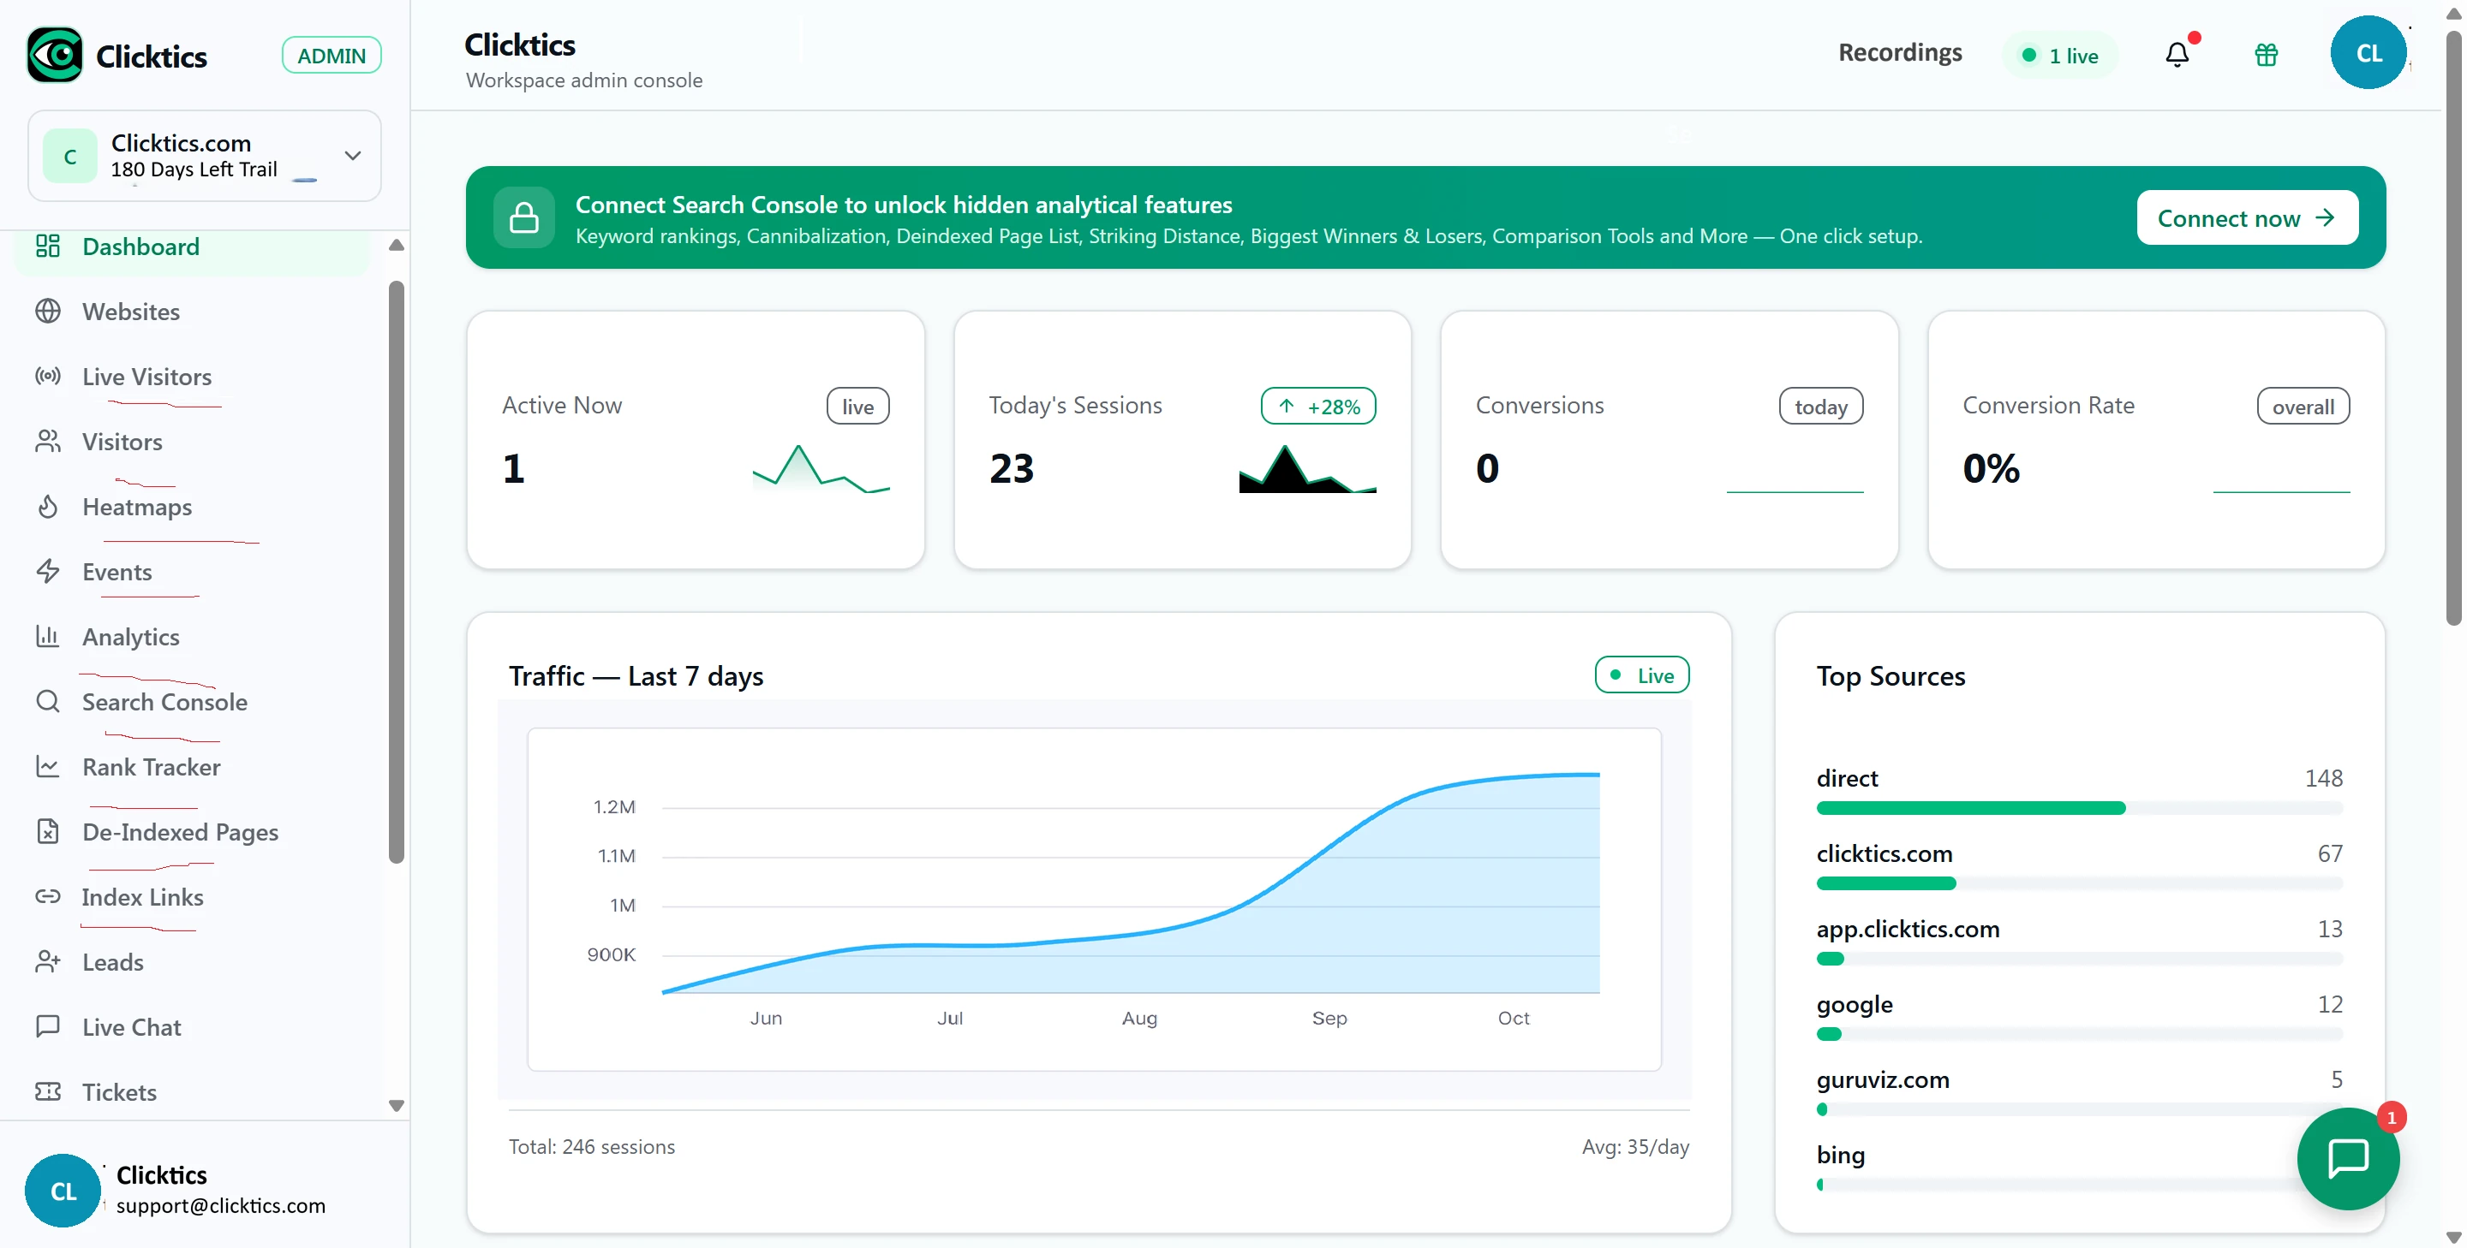Click the Leads add-user icon

coord(48,962)
